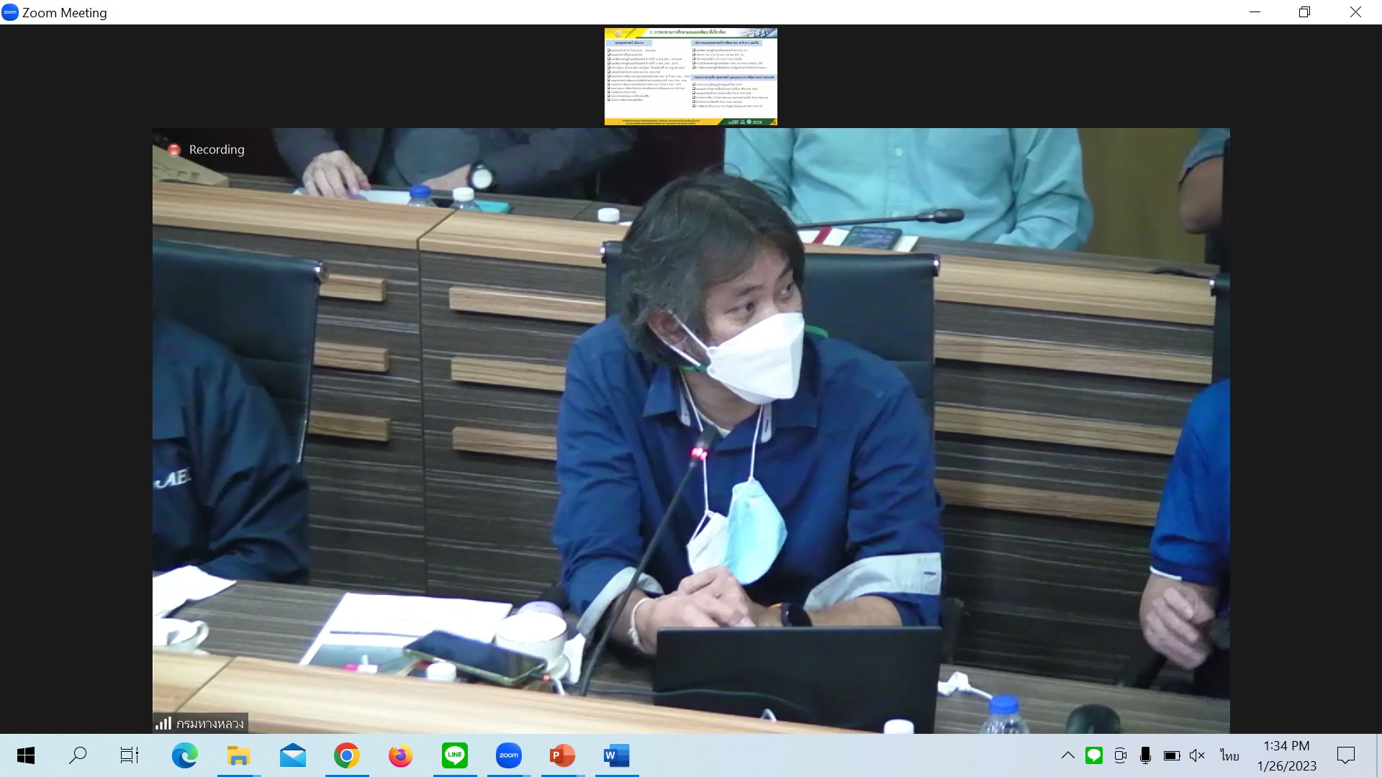This screenshot has width=1382, height=777.
Task: Open the Mail app from taskbar
Action: (x=292, y=755)
